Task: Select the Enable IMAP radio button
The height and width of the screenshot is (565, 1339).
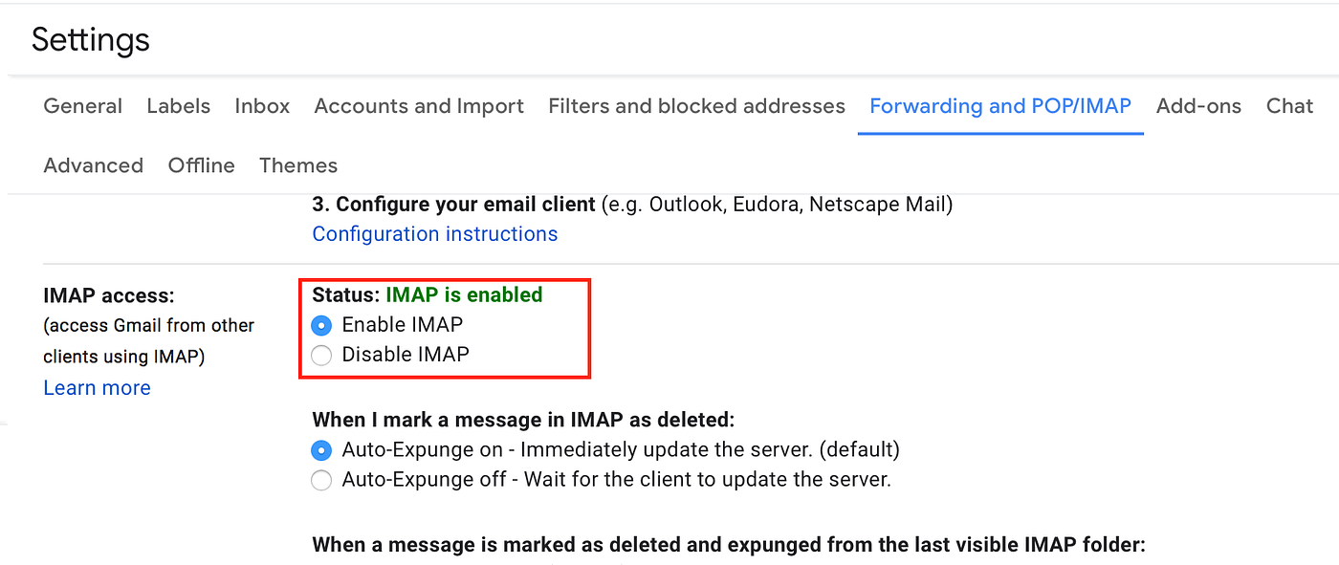Action: pyautogui.click(x=321, y=325)
